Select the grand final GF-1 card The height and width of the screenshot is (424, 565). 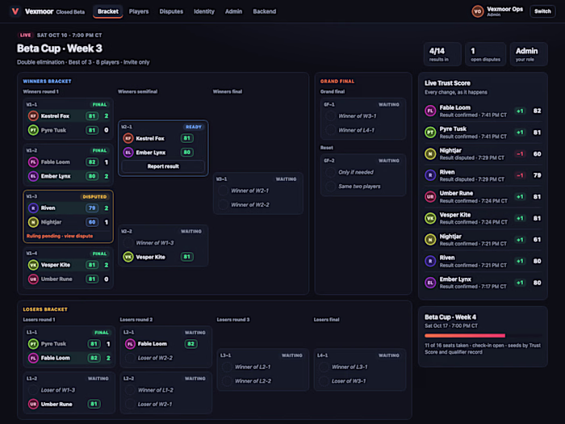click(x=363, y=119)
